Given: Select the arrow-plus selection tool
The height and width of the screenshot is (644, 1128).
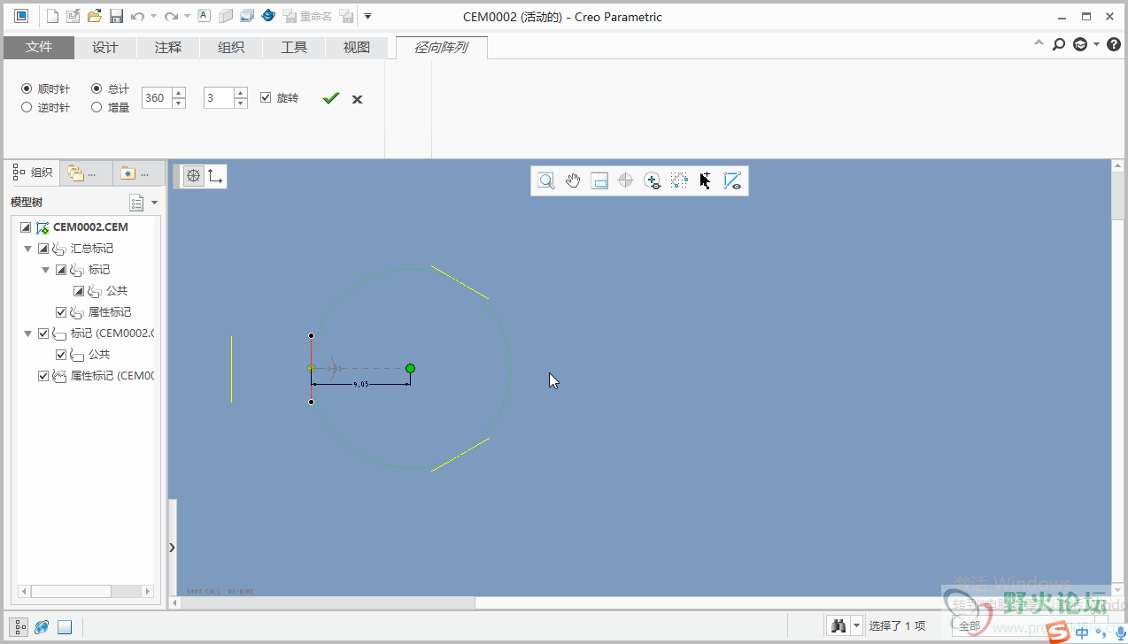Looking at the screenshot, I should (x=706, y=180).
